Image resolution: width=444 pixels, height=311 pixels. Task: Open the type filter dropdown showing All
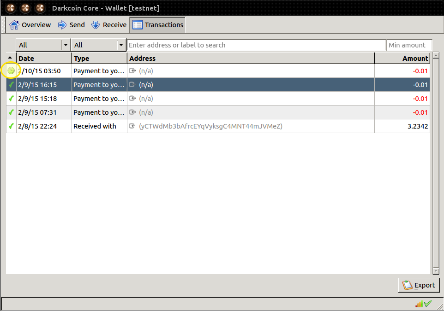point(99,45)
